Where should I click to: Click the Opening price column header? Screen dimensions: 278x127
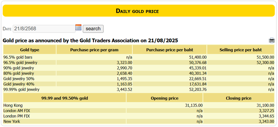tap(165, 98)
